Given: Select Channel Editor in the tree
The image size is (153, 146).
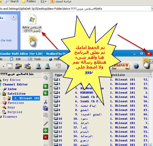Looking at the screenshot, I should 15,84.
